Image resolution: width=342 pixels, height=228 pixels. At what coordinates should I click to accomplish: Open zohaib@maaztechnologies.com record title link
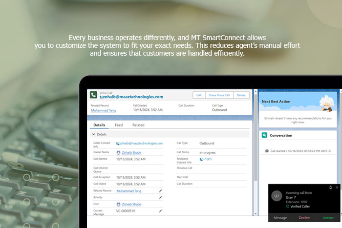point(131,97)
